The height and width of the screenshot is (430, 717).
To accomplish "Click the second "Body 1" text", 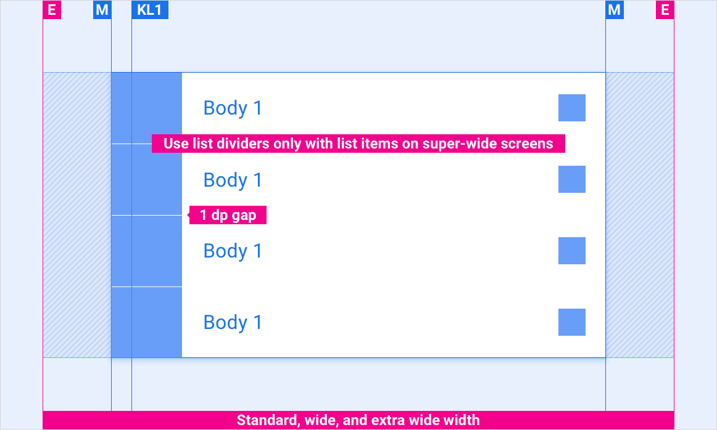I will pos(233,180).
